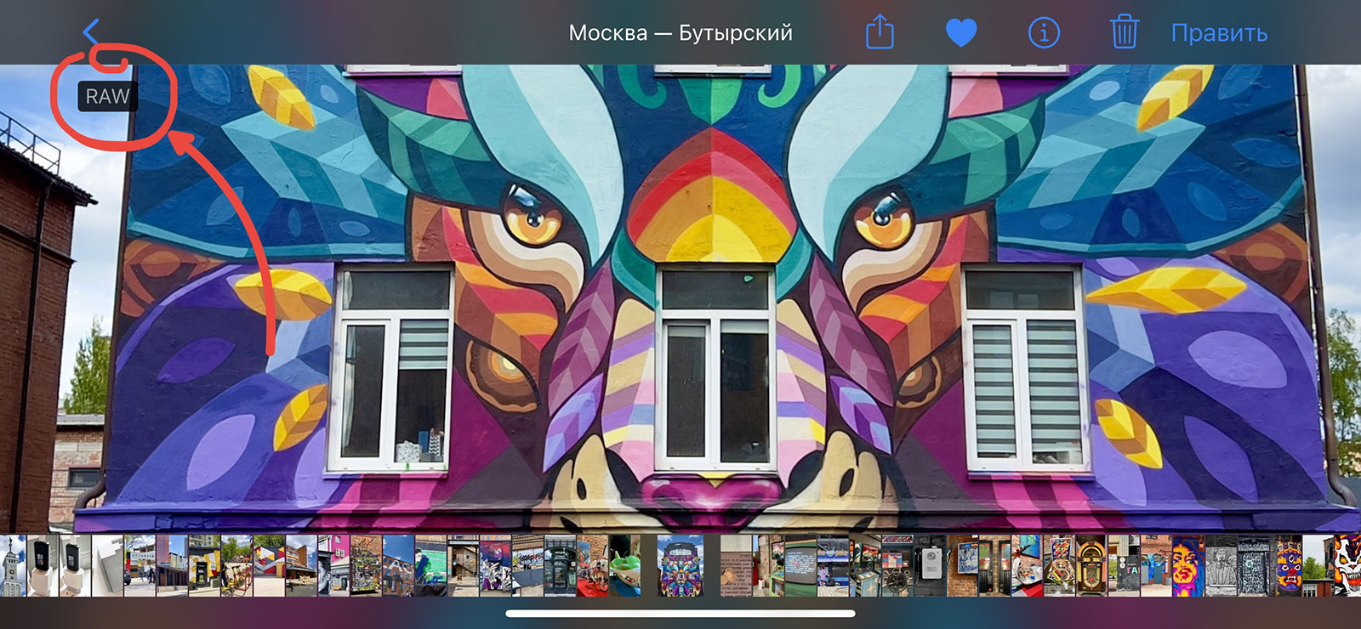The height and width of the screenshot is (629, 1361).
Task: Go back using the top-left chevron
Action: coord(92,32)
